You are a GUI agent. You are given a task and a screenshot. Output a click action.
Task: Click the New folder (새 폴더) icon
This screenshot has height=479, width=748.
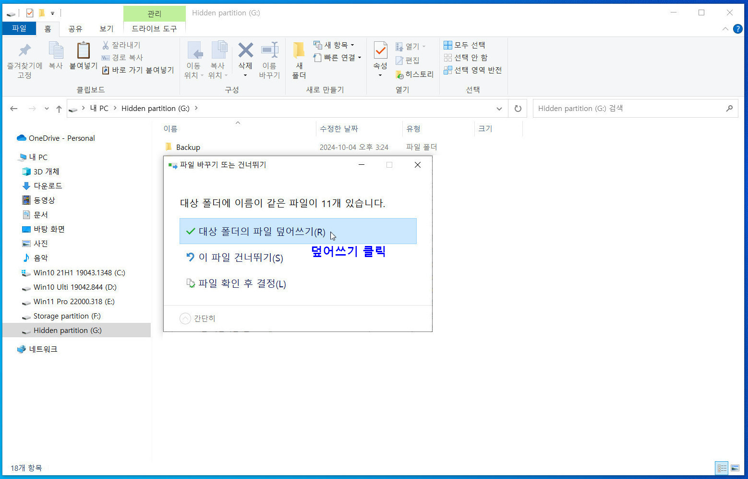coord(299,50)
